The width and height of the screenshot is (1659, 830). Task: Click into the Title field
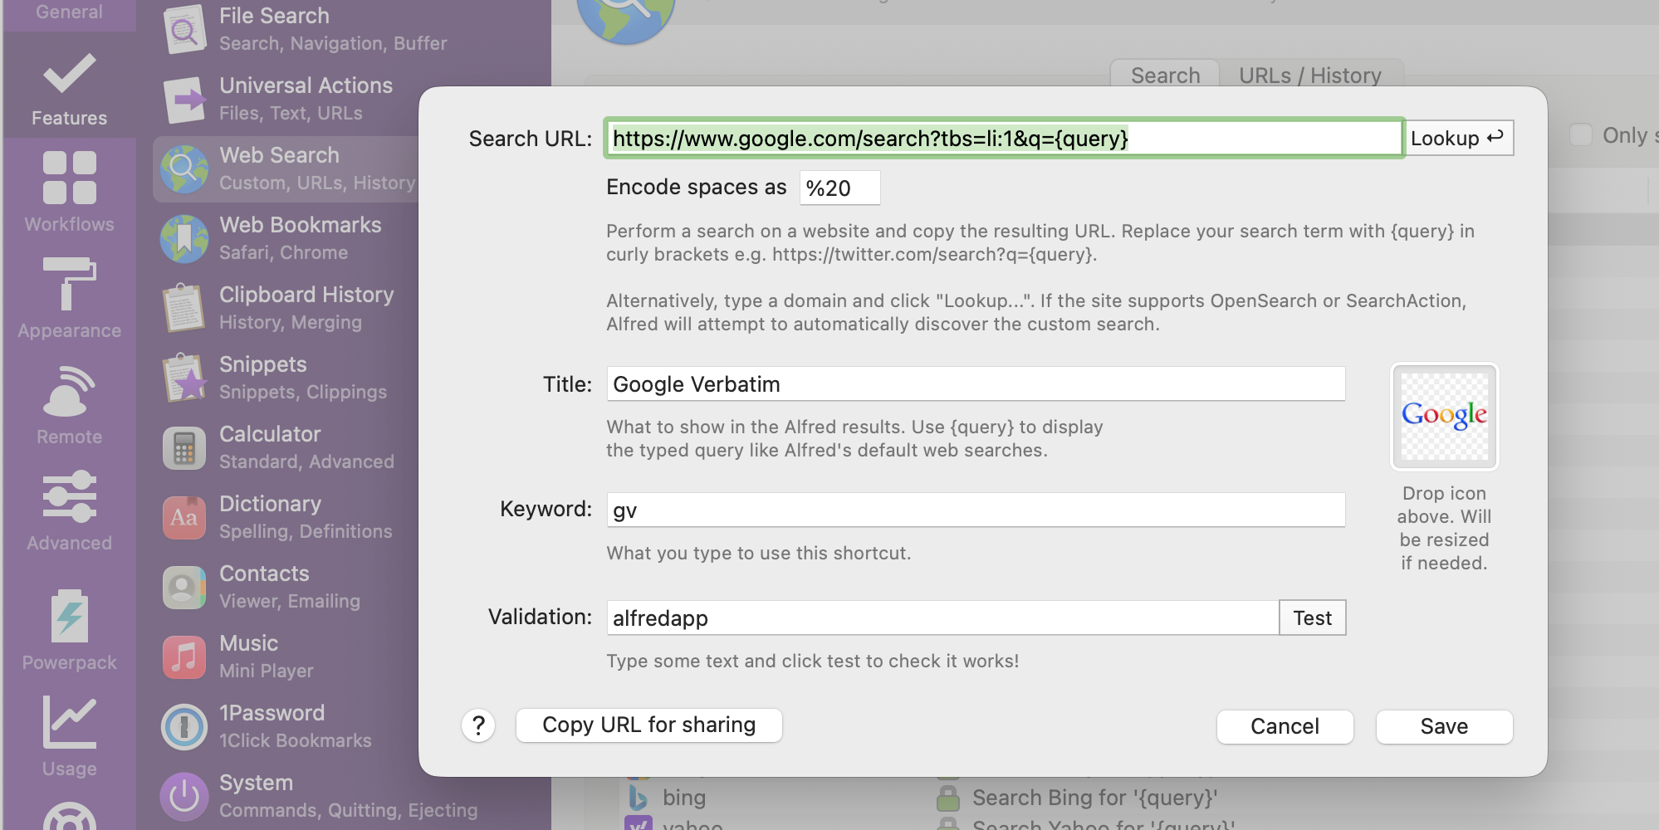point(976,384)
